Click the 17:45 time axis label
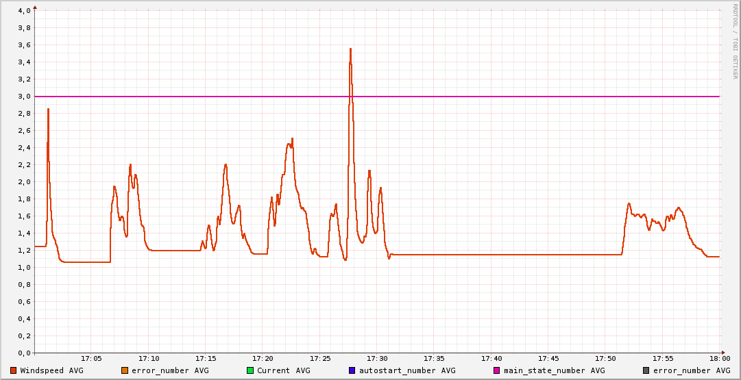The width and height of the screenshot is (741, 380). pyautogui.click(x=548, y=359)
